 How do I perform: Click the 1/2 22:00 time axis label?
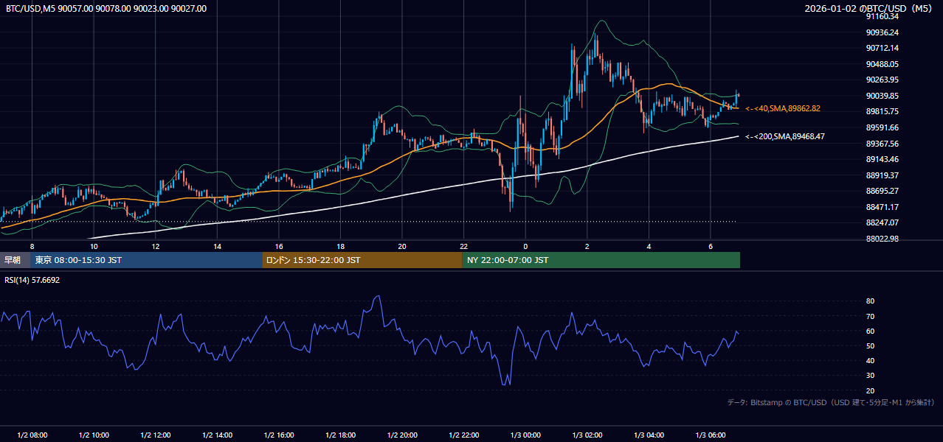click(464, 435)
